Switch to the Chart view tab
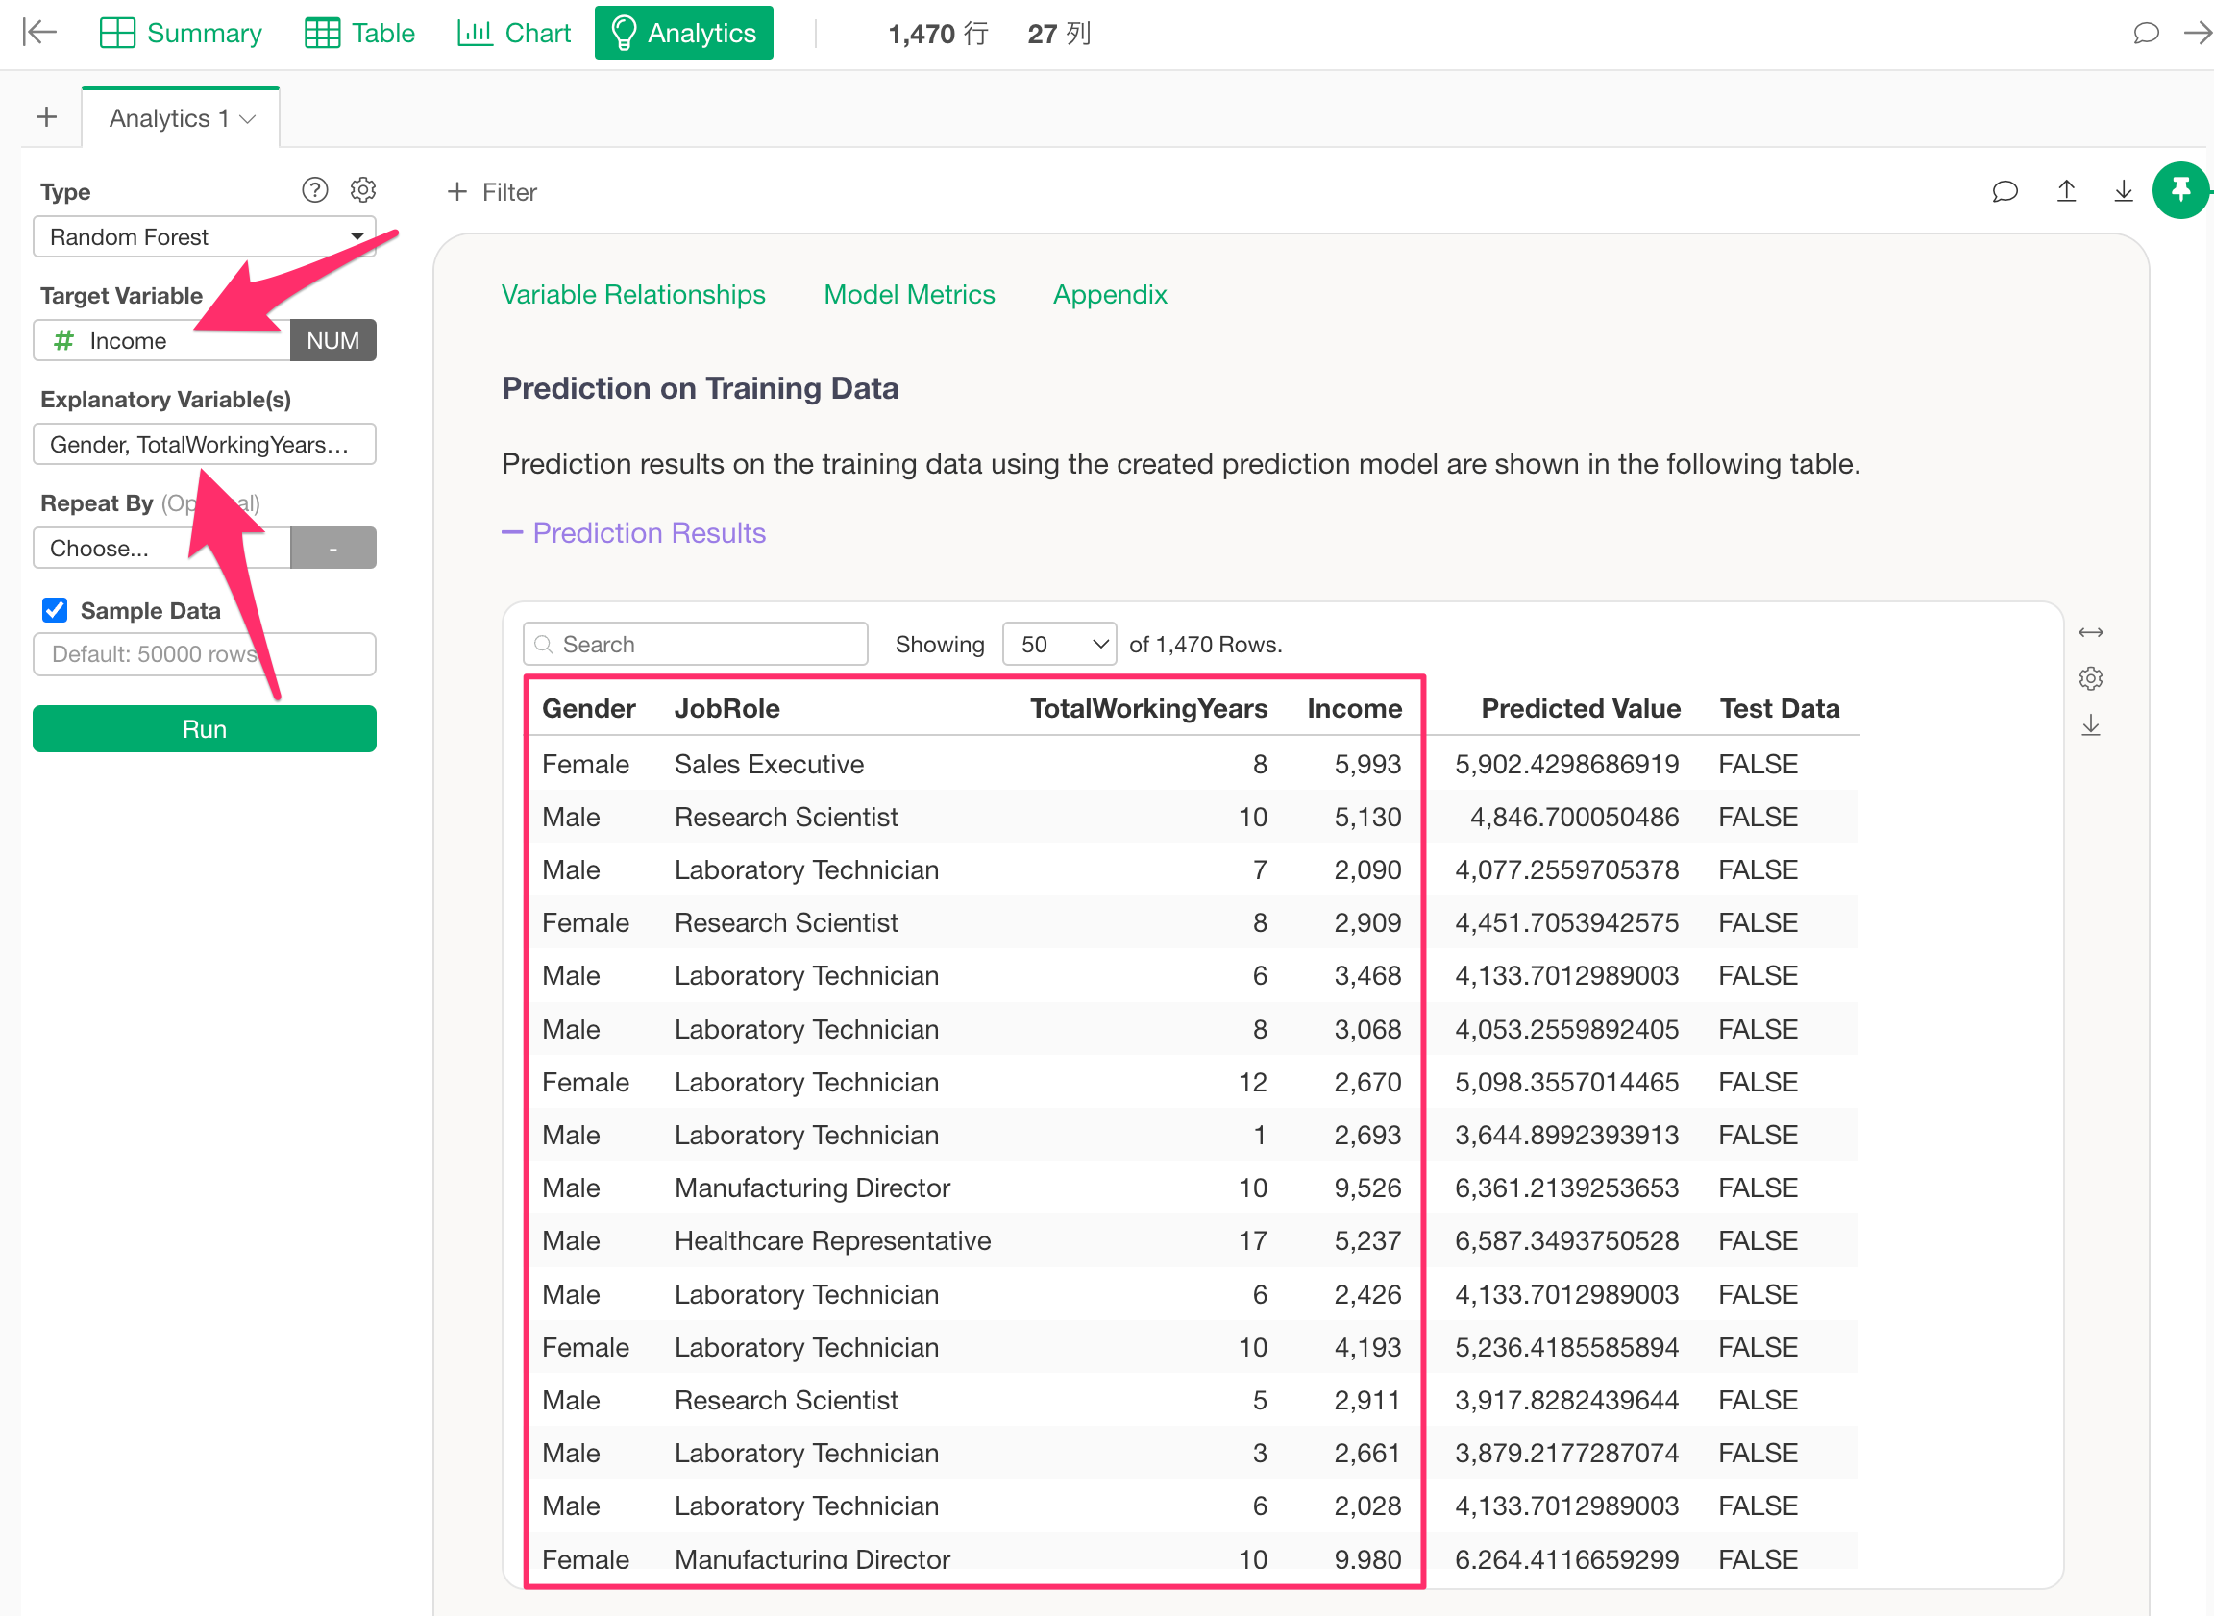Image resolution: width=2214 pixels, height=1616 pixels. click(x=514, y=34)
